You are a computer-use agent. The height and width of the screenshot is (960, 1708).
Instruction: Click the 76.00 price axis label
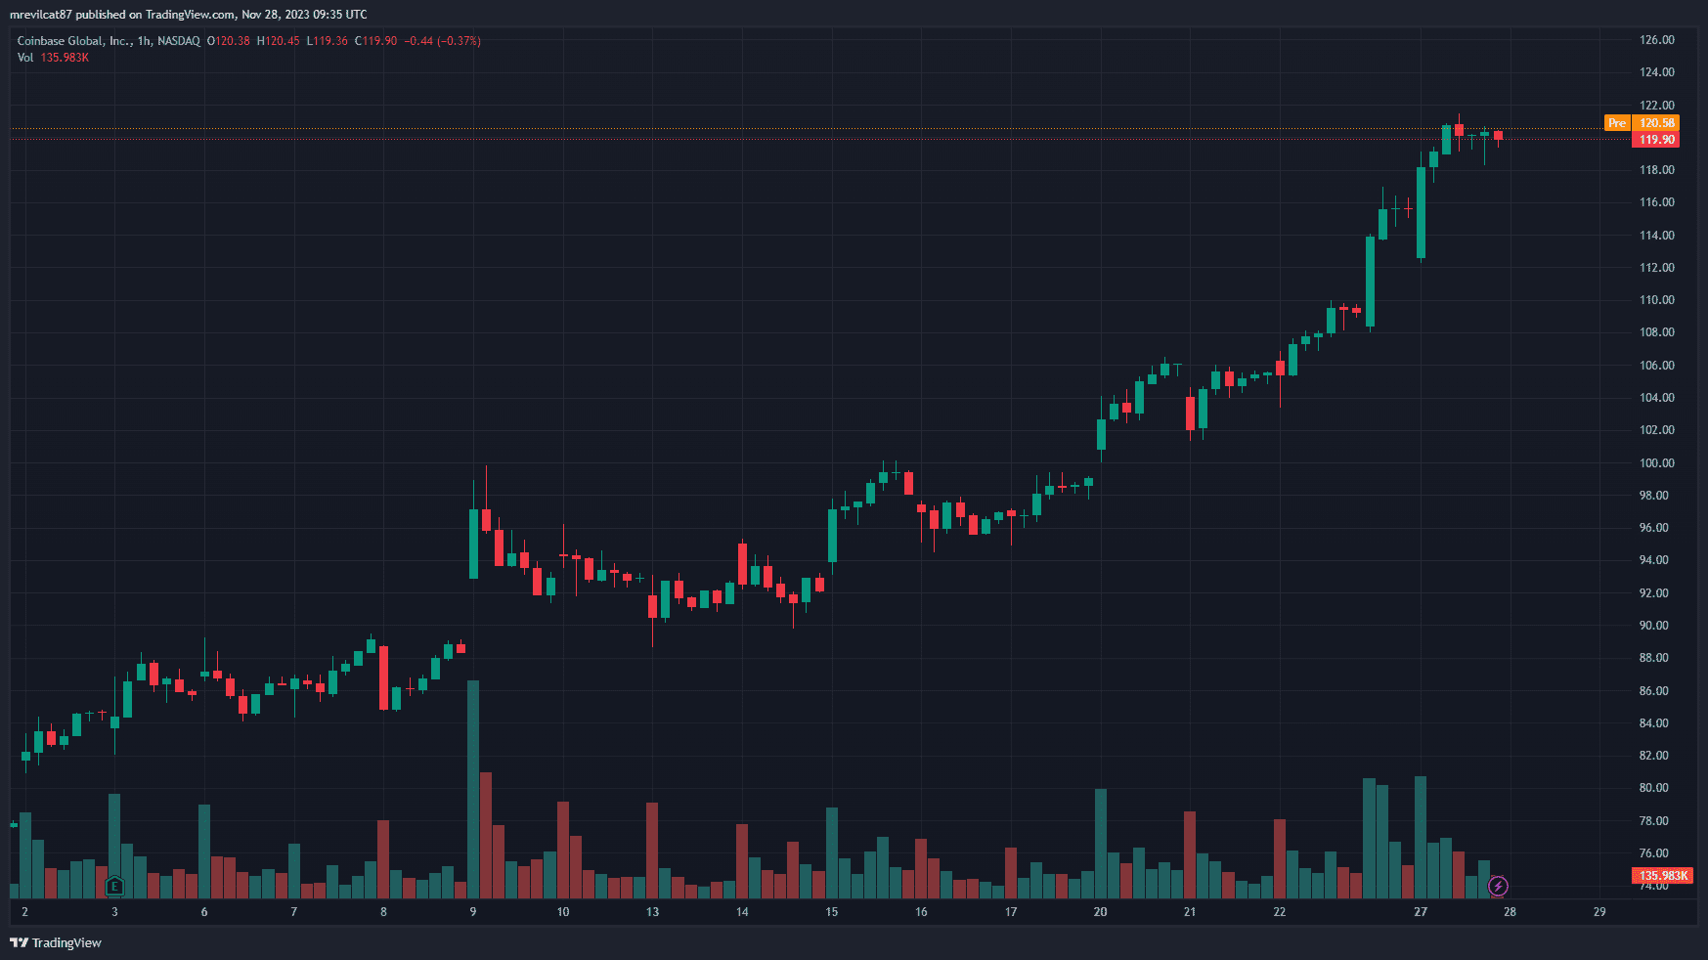(1653, 853)
